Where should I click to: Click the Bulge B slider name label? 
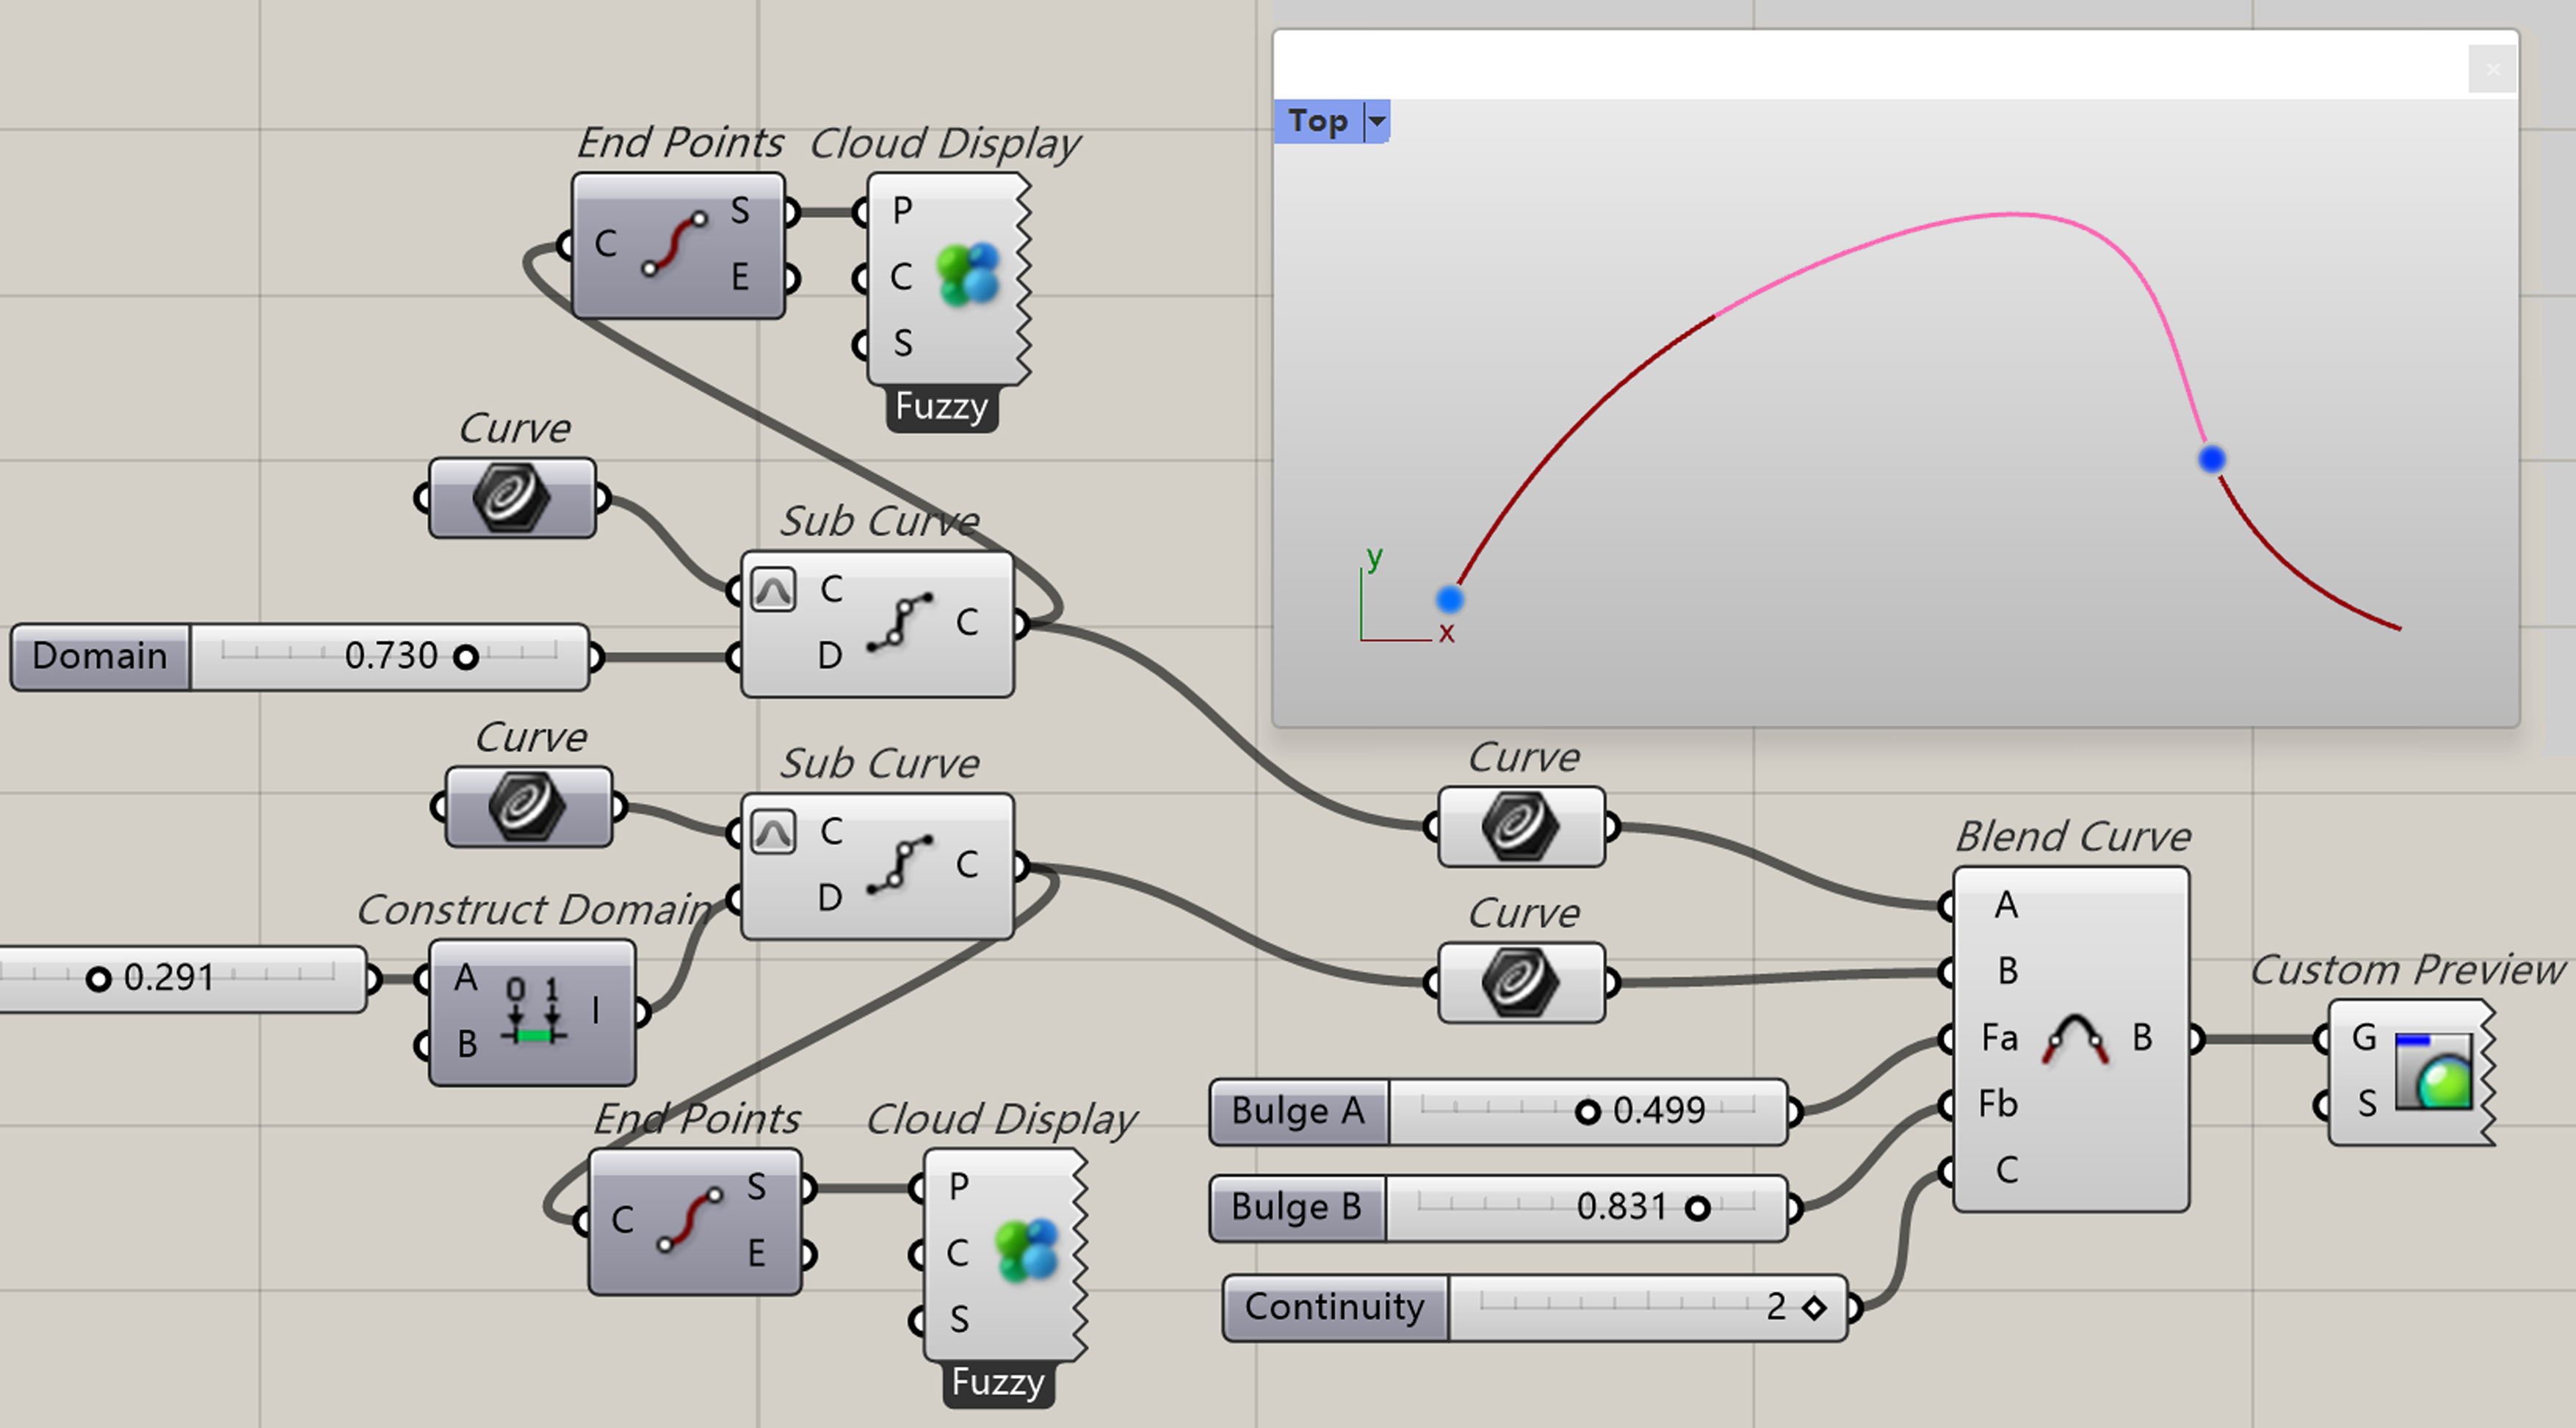(1297, 1207)
